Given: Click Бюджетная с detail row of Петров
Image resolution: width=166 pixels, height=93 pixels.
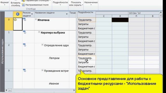Looking at the screenshot, I should tap(86, 67).
